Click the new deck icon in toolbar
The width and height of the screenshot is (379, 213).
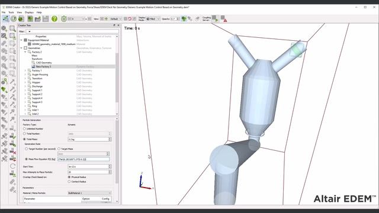30,18
